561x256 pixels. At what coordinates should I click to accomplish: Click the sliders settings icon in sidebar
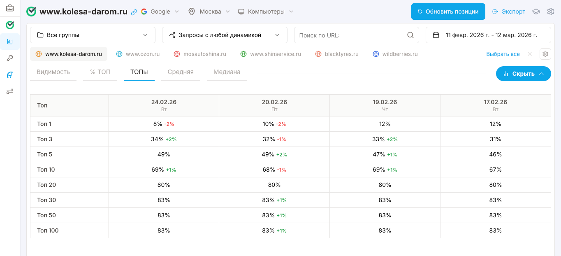10,91
